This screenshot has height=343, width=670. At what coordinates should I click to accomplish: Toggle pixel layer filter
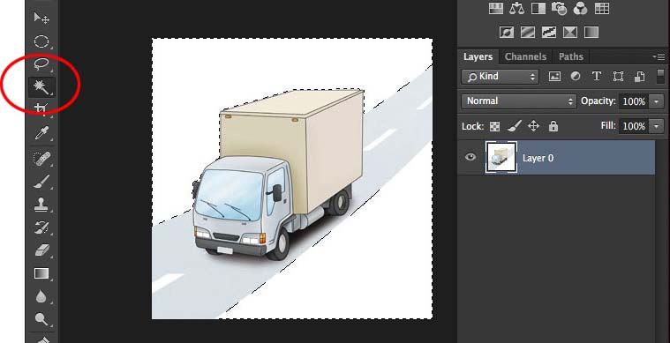click(x=554, y=77)
